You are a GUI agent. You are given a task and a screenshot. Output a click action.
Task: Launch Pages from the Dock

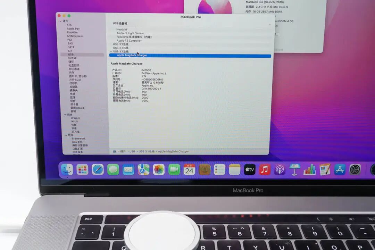pos(325,169)
